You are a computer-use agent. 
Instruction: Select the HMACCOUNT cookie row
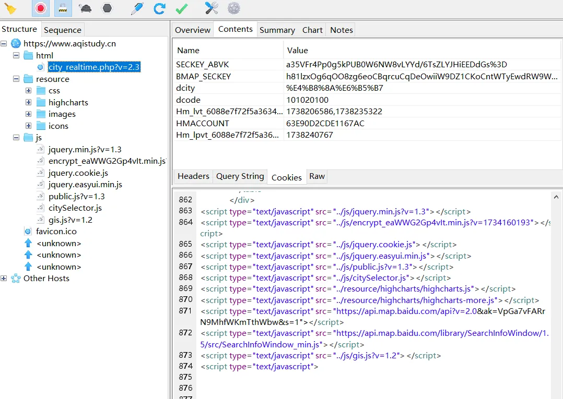pyautogui.click(x=367, y=123)
